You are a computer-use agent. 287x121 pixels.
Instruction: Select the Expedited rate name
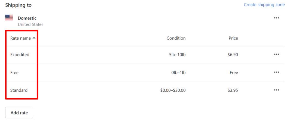(x=20, y=55)
